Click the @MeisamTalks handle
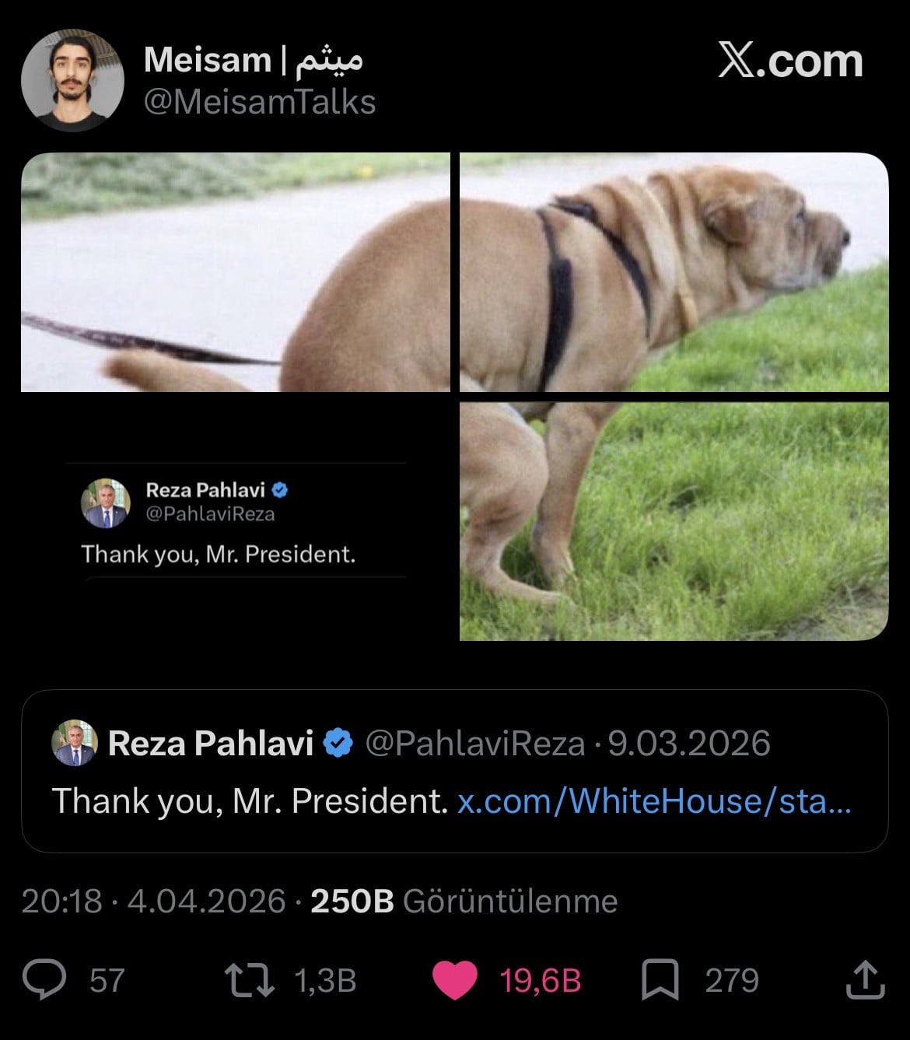The width and height of the screenshot is (910, 1040). pyautogui.click(x=260, y=103)
